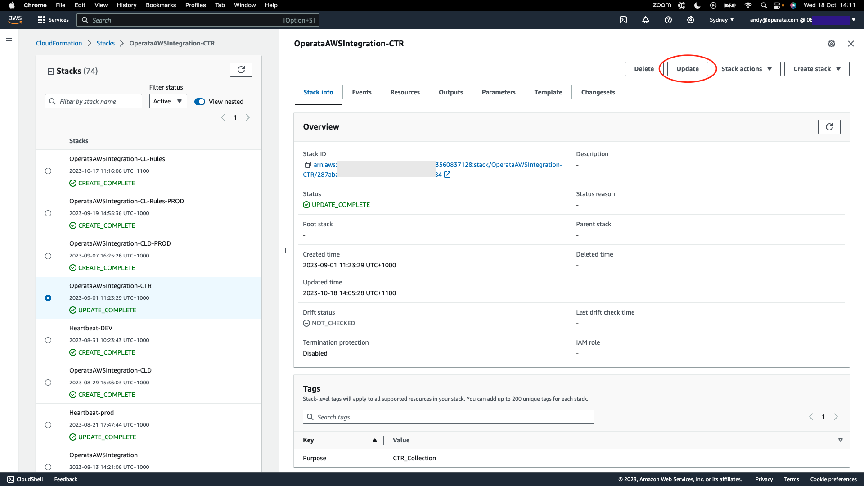The height and width of the screenshot is (486, 864).
Task: Open AWS CloudShell icon in top navigation
Action: point(623,20)
